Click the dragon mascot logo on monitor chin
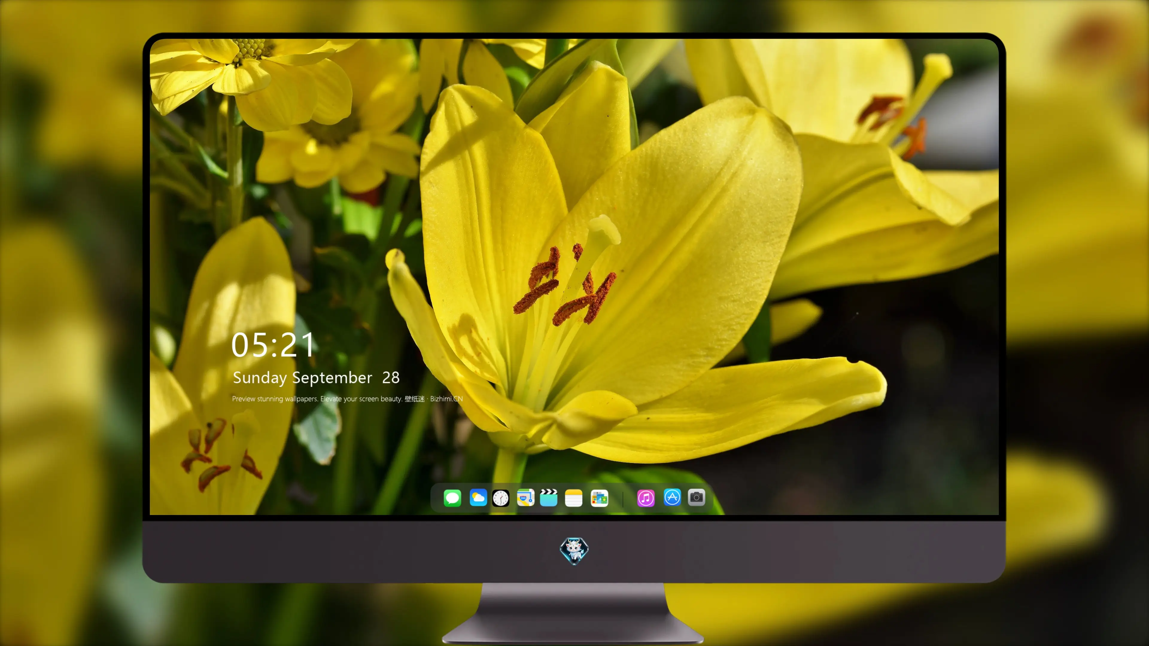This screenshot has height=646, width=1149. tap(574, 551)
